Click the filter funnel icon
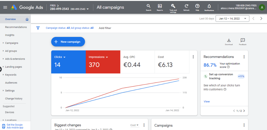This screenshot has height=130, width=267. point(38,28)
